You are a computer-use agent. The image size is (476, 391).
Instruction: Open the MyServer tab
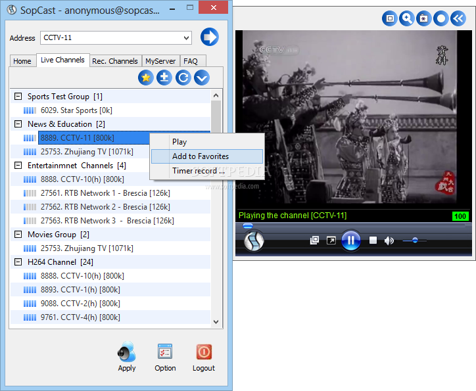pos(160,61)
